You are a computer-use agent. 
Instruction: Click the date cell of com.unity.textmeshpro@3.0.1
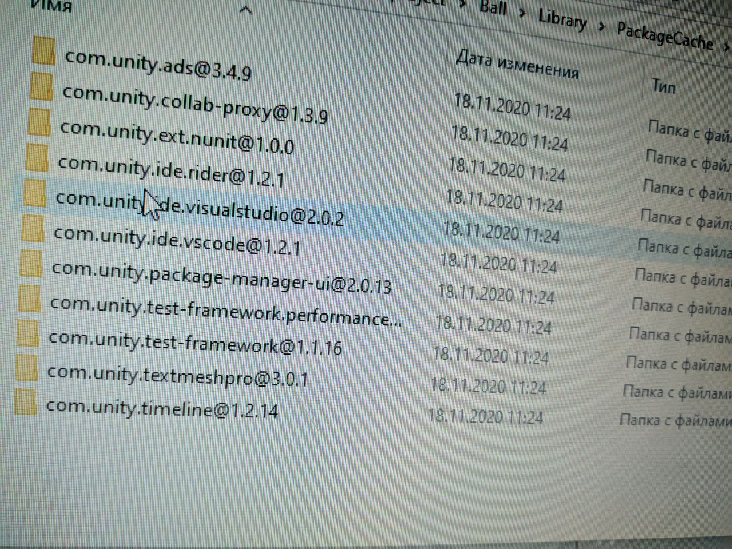(x=488, y=385)
